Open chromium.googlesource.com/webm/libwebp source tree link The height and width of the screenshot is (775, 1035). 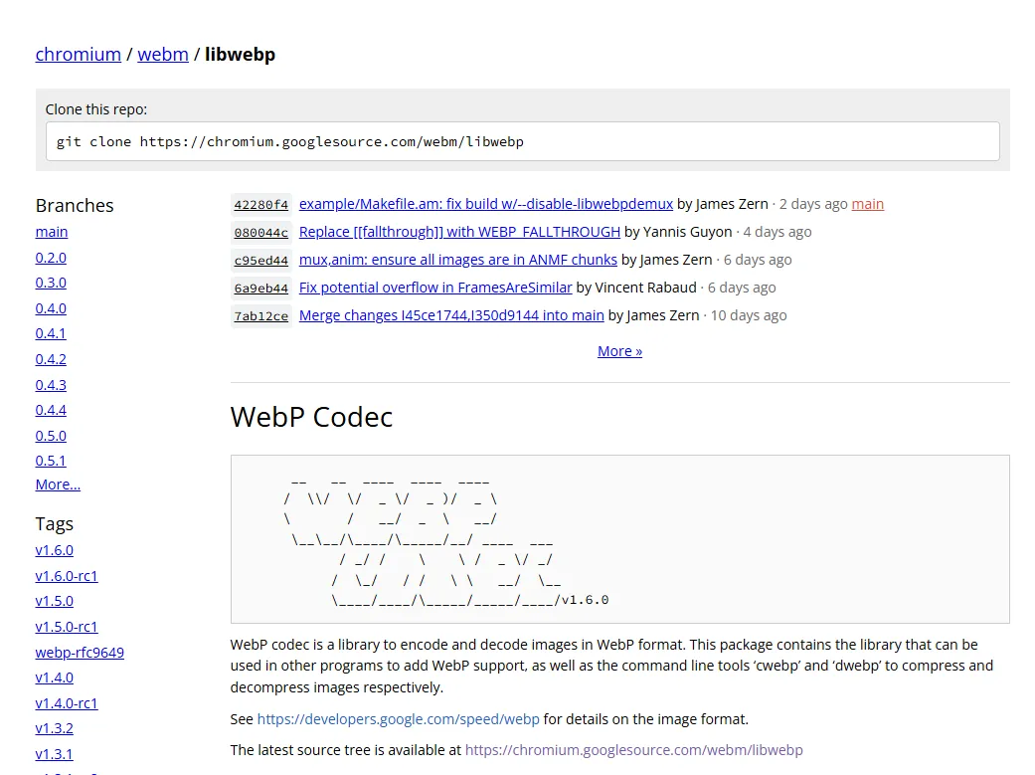pyautogui.click(x=633, y=750)
